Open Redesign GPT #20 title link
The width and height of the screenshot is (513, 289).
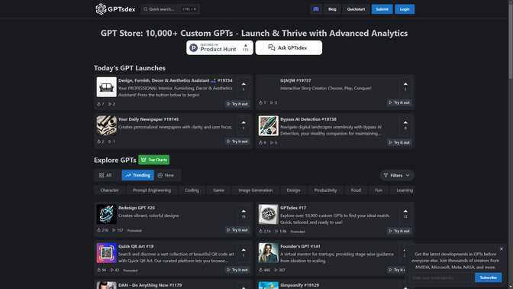(x=137, y=208)
